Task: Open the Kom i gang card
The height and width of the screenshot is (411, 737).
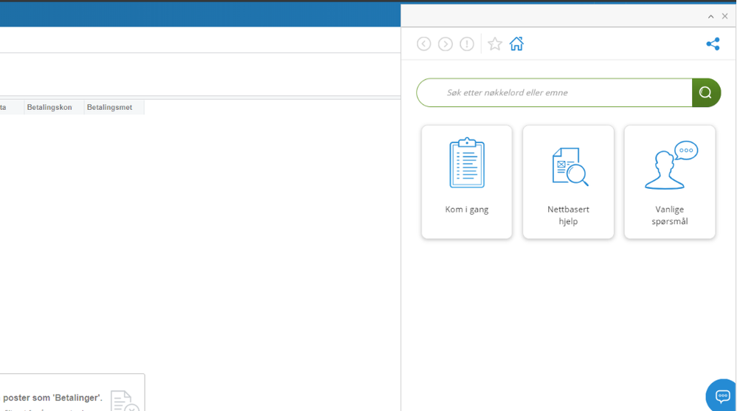Action: 467,182
